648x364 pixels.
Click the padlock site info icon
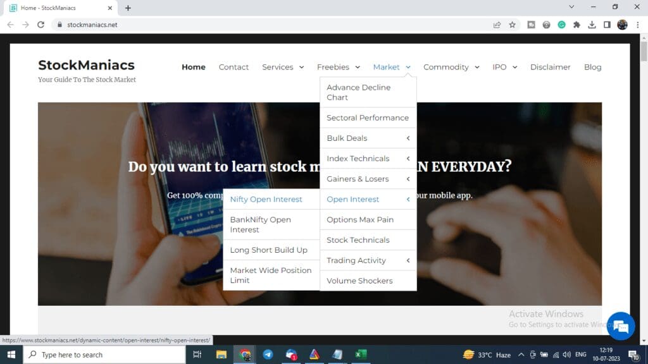[x=59, y=25]
